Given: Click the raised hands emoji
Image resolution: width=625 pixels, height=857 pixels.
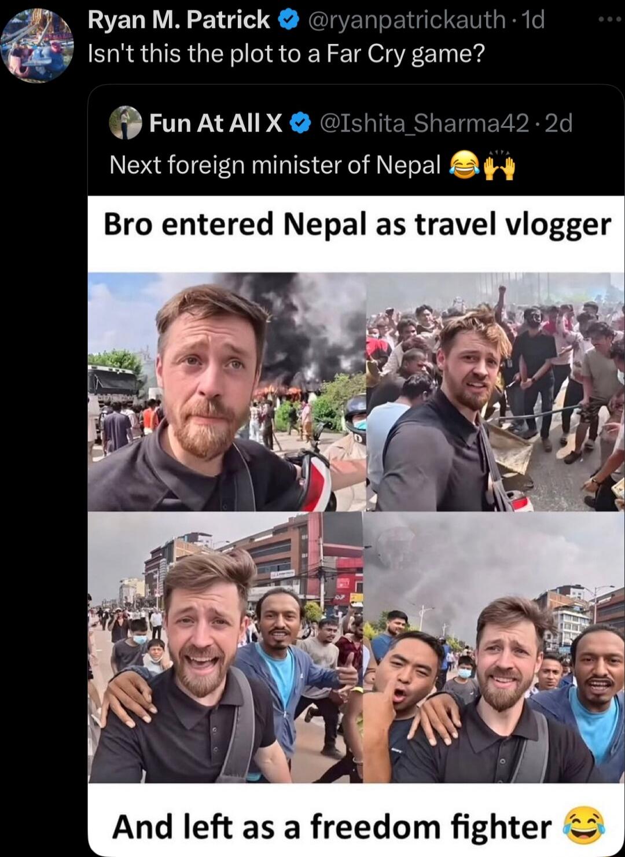Looking at the screenshot, I should click(499, 165).
